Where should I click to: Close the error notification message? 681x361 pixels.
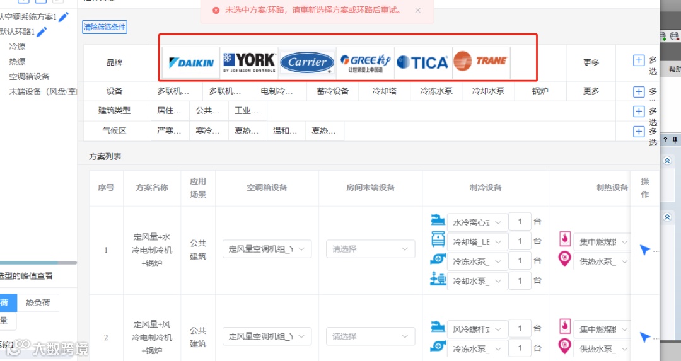click(x=418, y=11)
